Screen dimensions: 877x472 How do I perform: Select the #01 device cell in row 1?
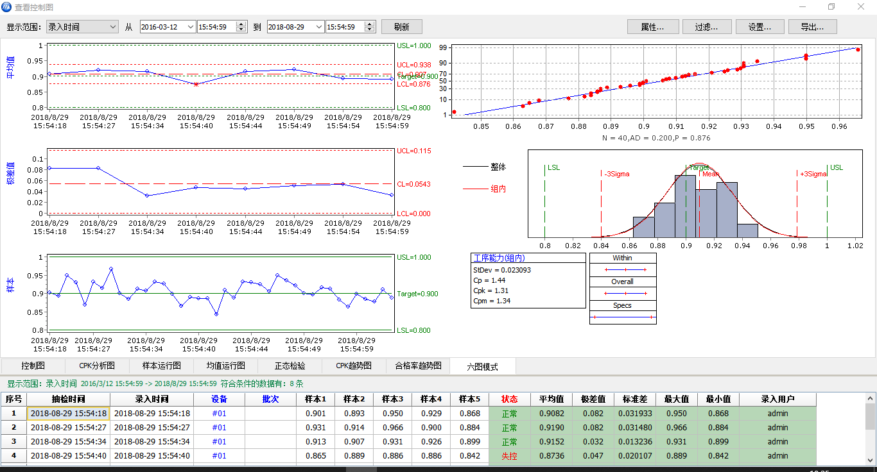(x=219, y=414)
